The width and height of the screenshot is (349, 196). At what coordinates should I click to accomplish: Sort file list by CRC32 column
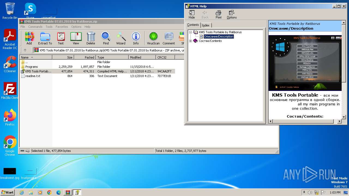click(x=165, y=57)
